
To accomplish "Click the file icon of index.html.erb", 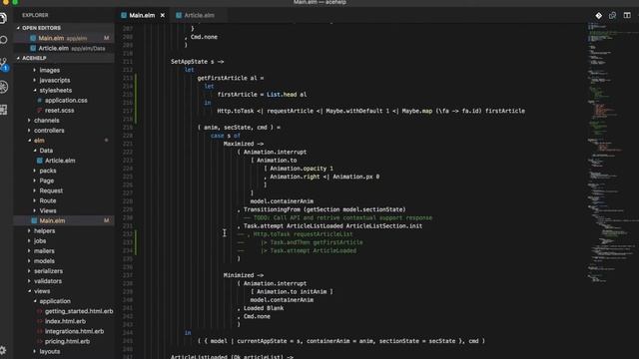I will tap(40, 321).
